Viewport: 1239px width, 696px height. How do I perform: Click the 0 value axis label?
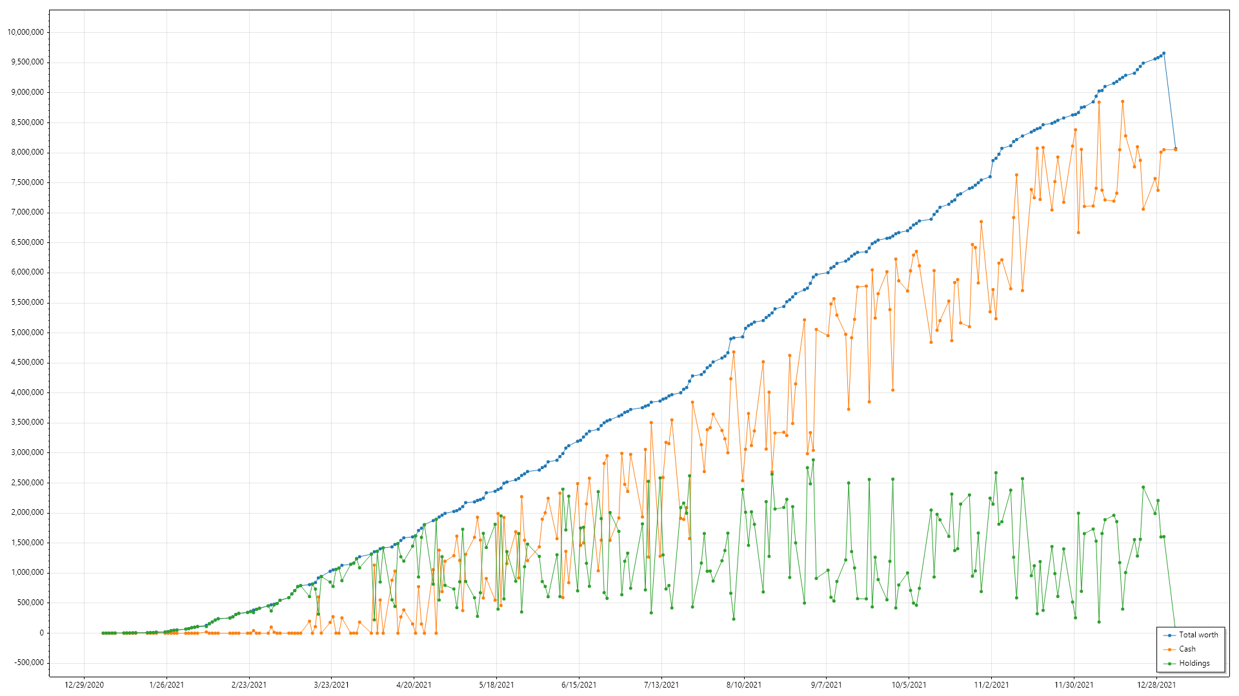(x=42, y=633)
